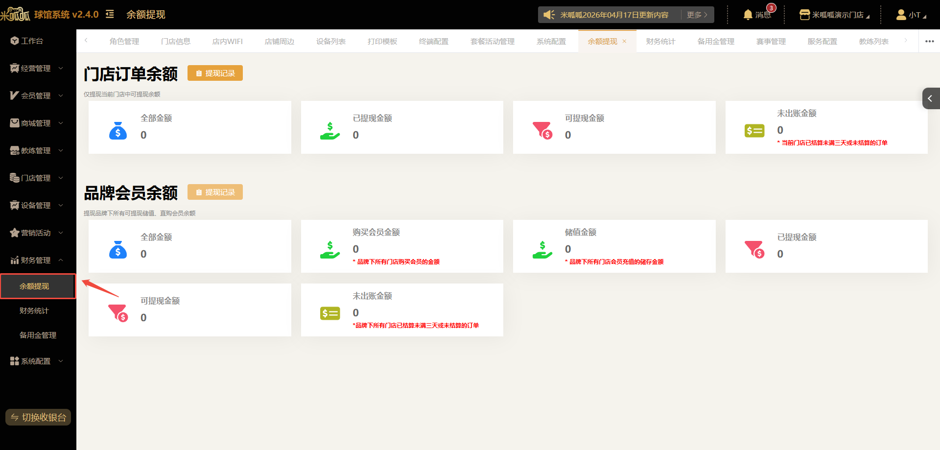Screen dimensions: 940x450
Task: Click the announcement speaker icon
Action: click(549, 15)
